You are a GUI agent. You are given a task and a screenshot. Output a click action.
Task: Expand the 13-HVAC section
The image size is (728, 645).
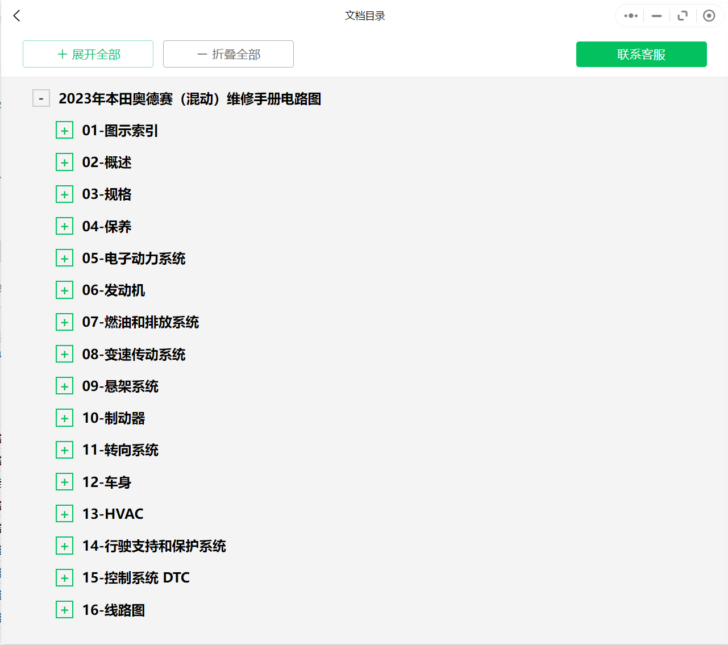[x=65, y=513]
